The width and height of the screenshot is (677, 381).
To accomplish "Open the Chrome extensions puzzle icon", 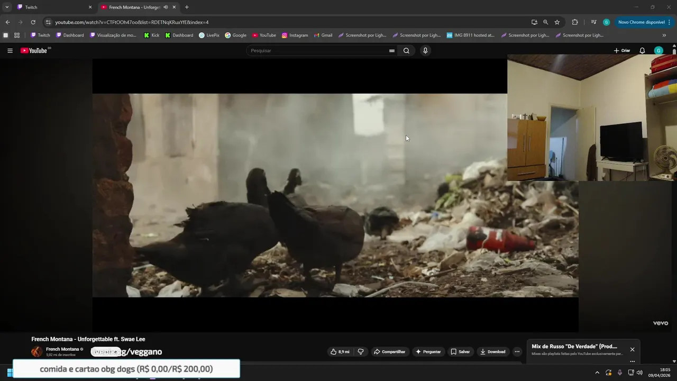I will 575,22.
